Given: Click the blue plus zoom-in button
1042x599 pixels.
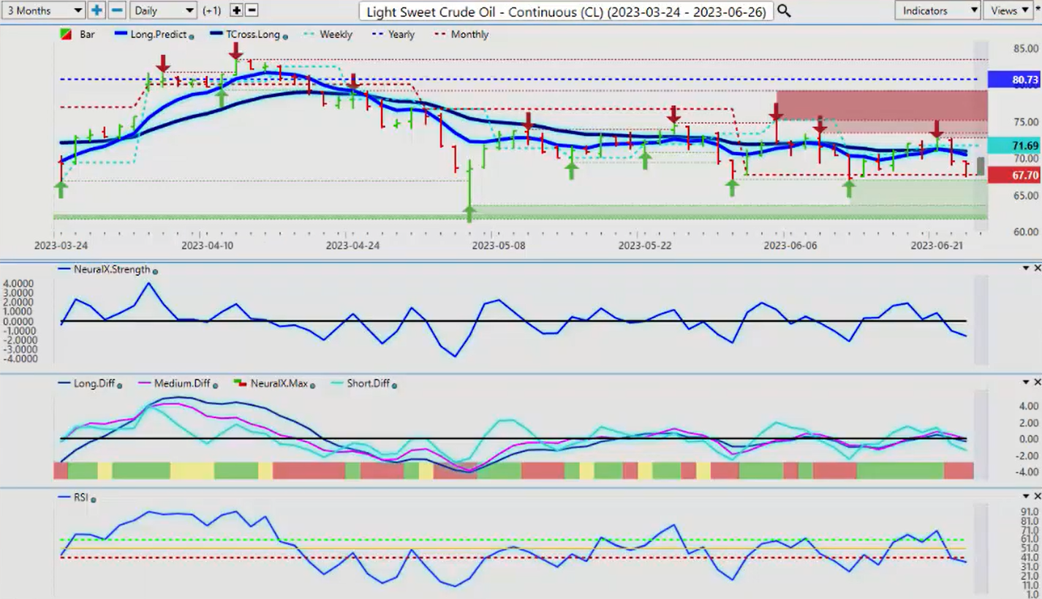Looking at the screenshot, I should 97,10.
